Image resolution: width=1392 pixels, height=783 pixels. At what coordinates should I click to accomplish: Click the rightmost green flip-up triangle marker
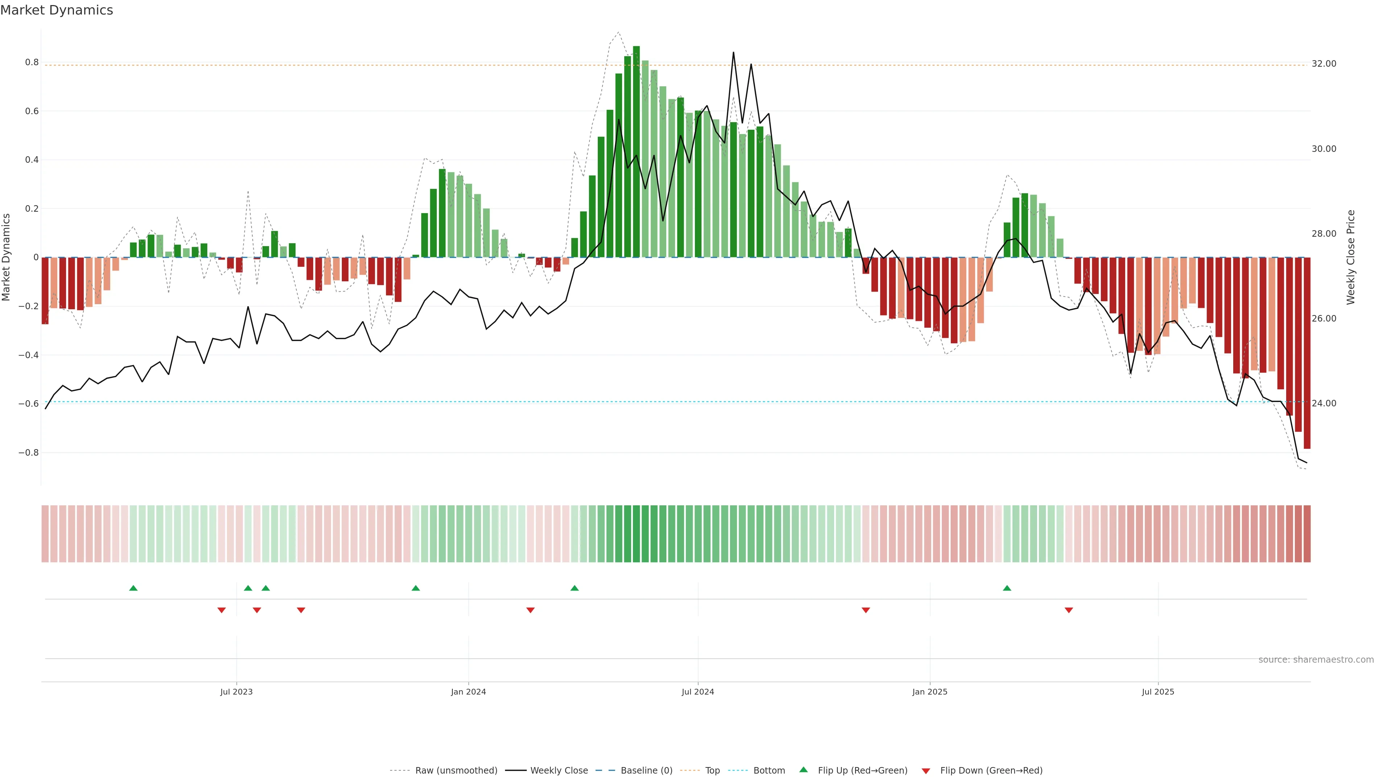coord(1007,588)
